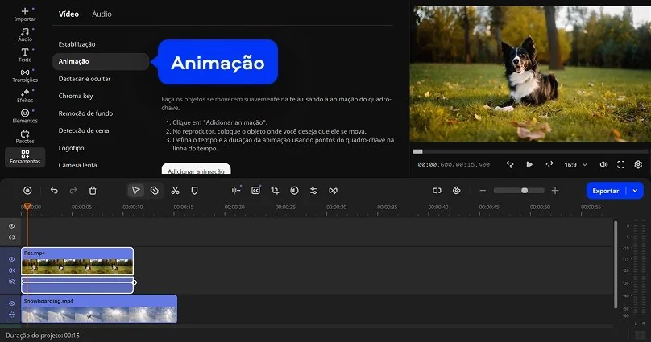Image resolution: width=651 pixels, height=342 pixels.
Task: Mute the Pet.mp4 track audio
Action: pyautogui.click(x=12, y=270)
